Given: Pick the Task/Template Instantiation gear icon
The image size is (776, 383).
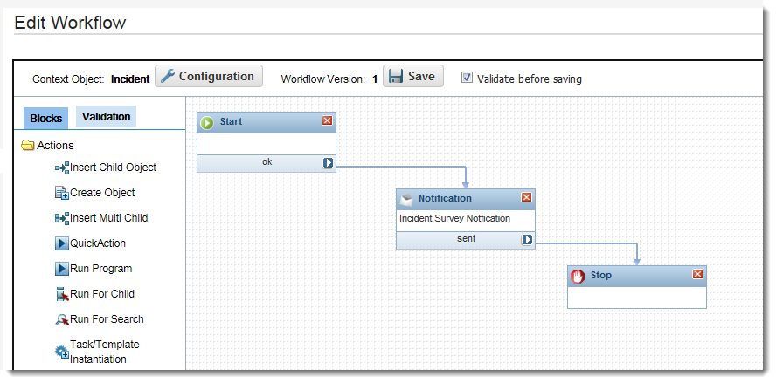Looking at the screenshot, I should (62, 352).
